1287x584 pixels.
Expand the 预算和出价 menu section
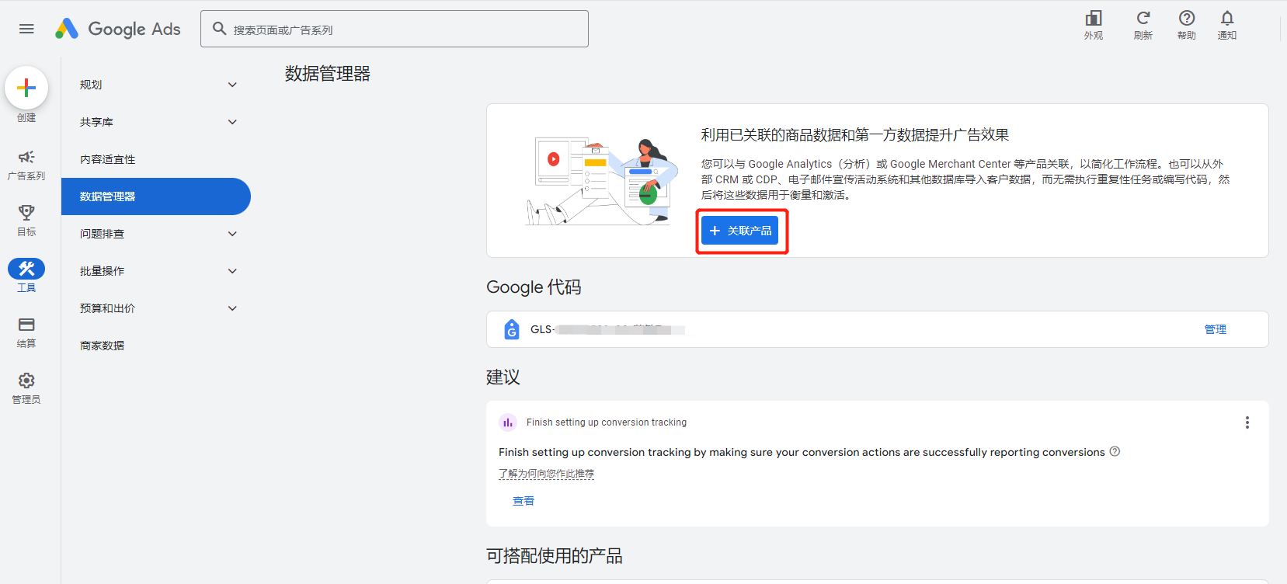click(156, 308)
